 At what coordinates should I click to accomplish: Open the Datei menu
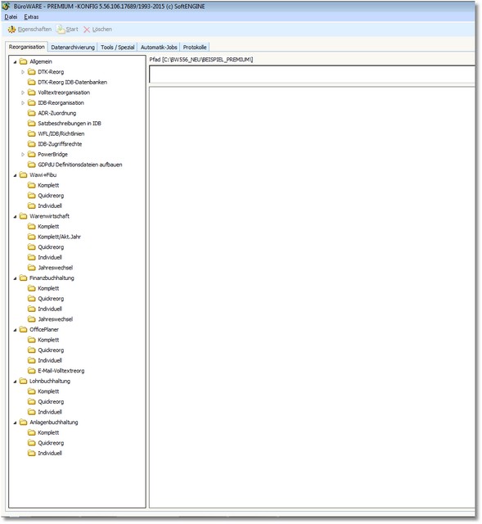11,16
